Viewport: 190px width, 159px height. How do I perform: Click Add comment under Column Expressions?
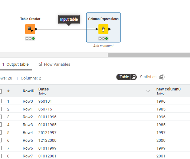pos(103,46)
